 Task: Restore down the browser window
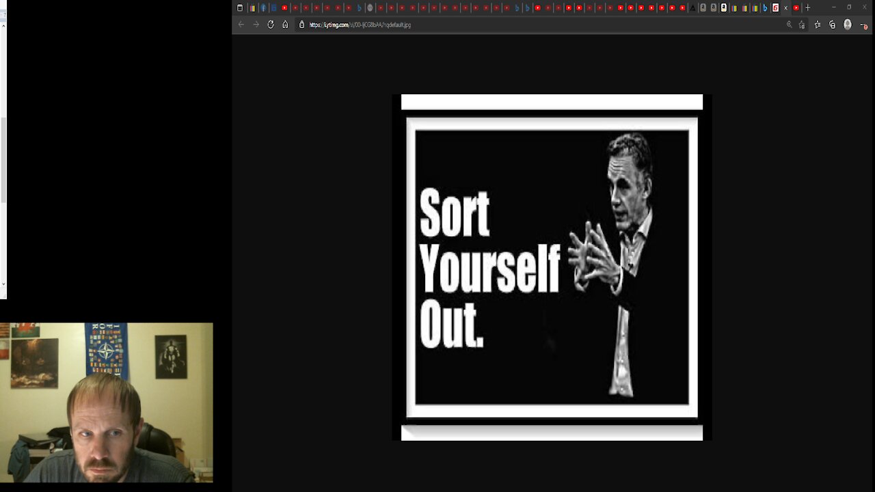[849, 8]
